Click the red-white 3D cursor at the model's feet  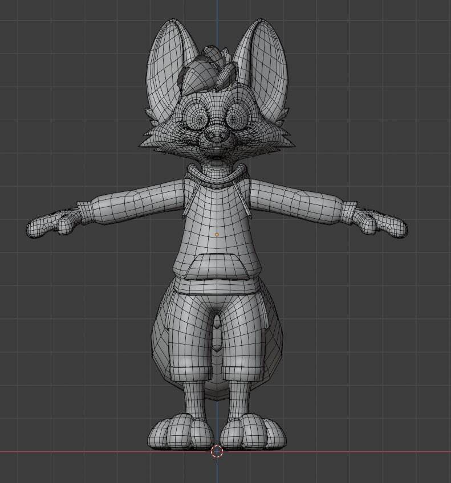pyautogui.click(x=217, y=452)
